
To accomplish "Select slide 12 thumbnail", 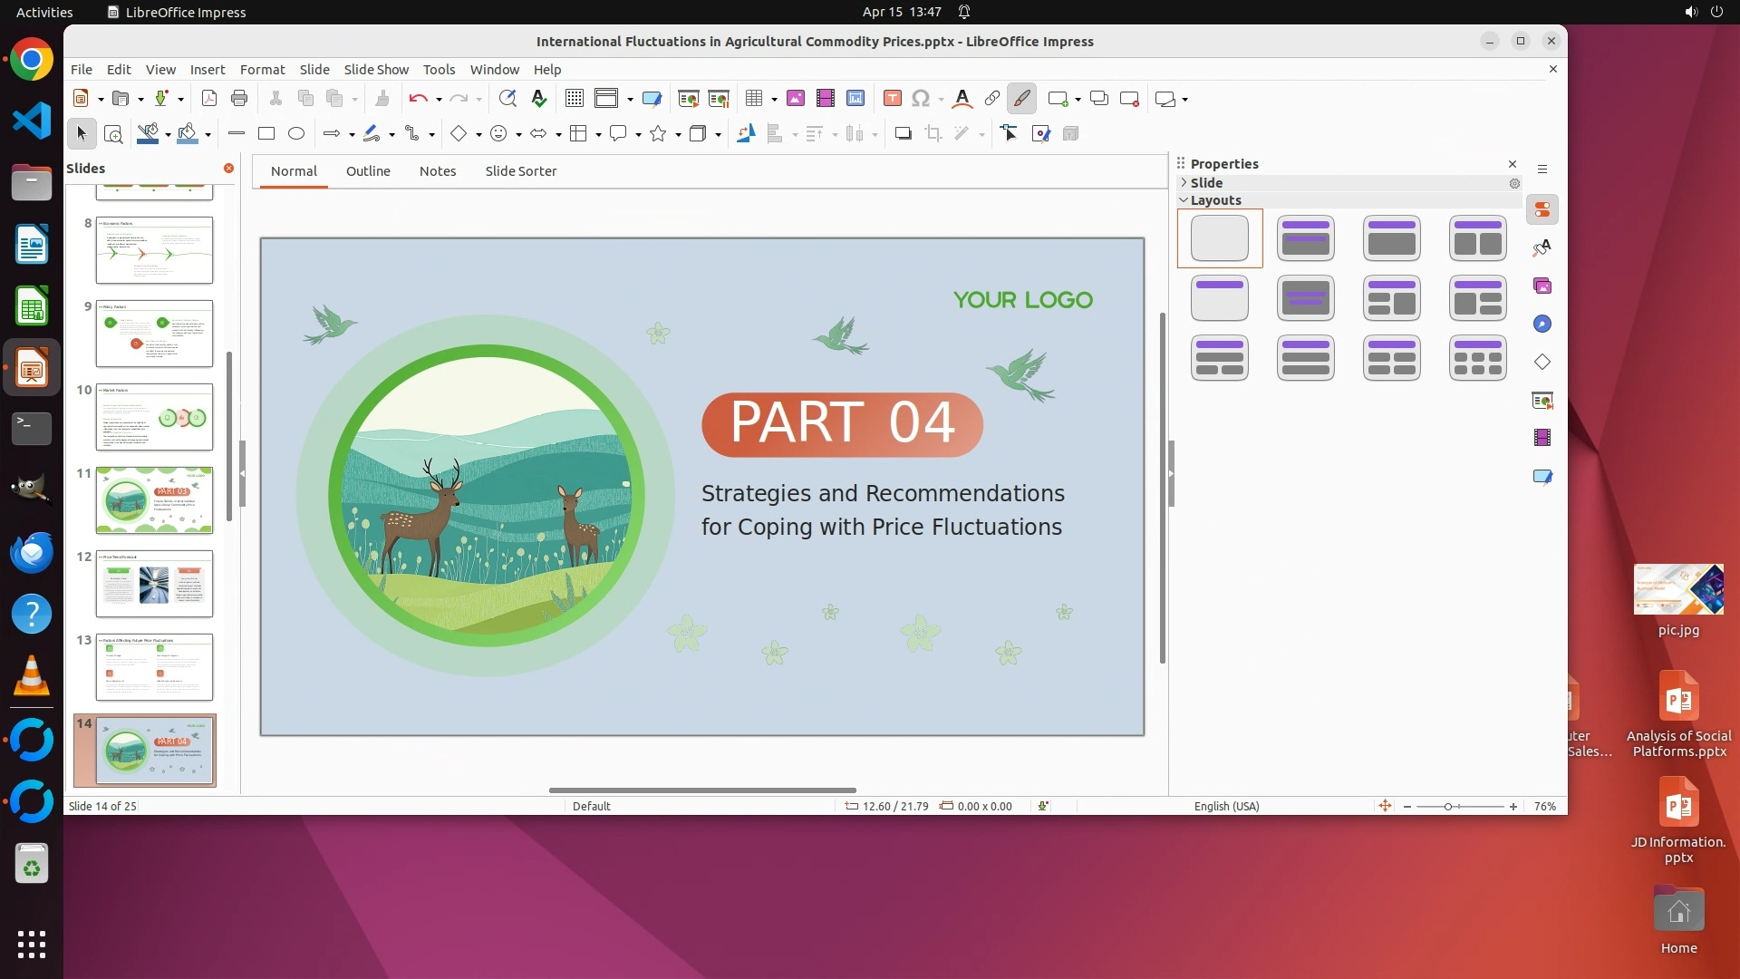I will click(x=154, y=584).
